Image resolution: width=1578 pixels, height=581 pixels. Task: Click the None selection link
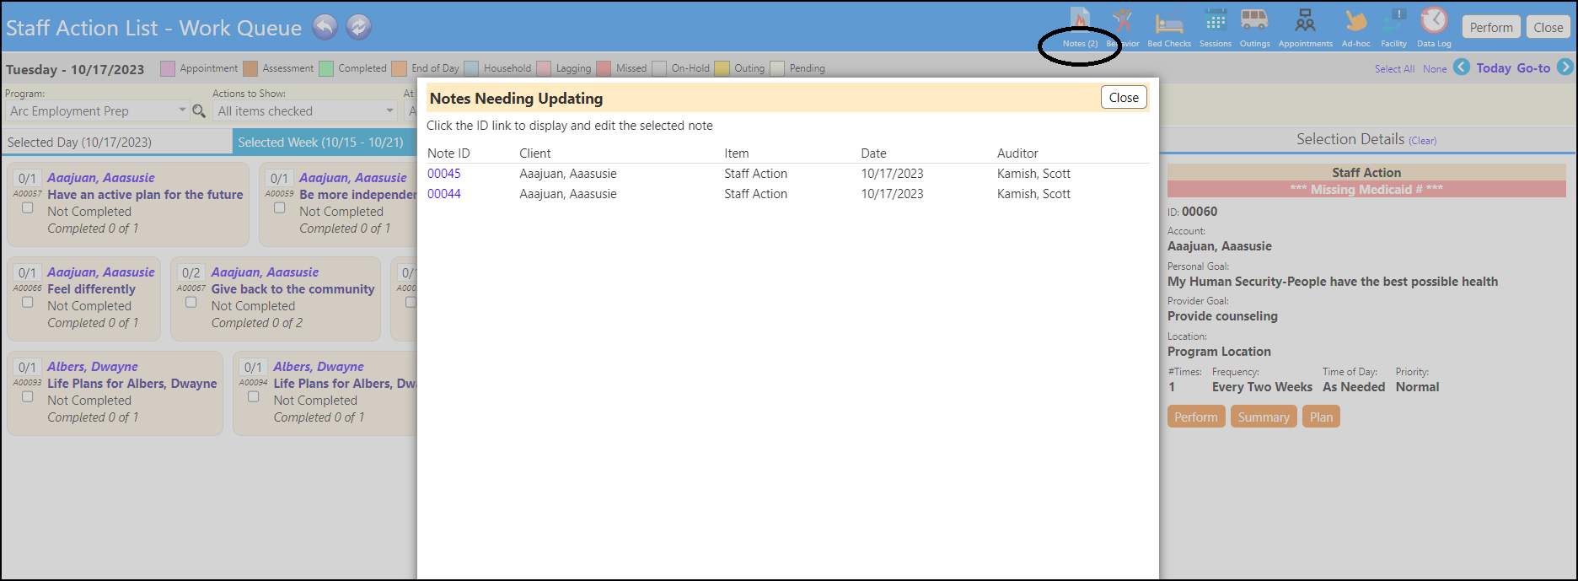[x=1435, y=69]
